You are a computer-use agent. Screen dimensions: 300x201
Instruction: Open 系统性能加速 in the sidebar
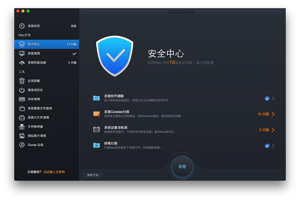tap(47, 63)
